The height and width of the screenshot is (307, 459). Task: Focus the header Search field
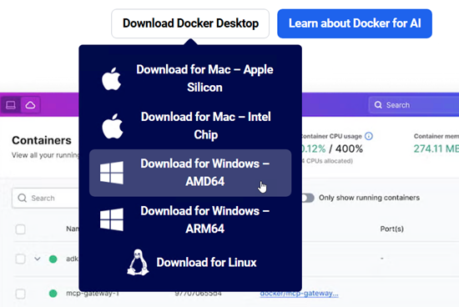click(414, 105)
